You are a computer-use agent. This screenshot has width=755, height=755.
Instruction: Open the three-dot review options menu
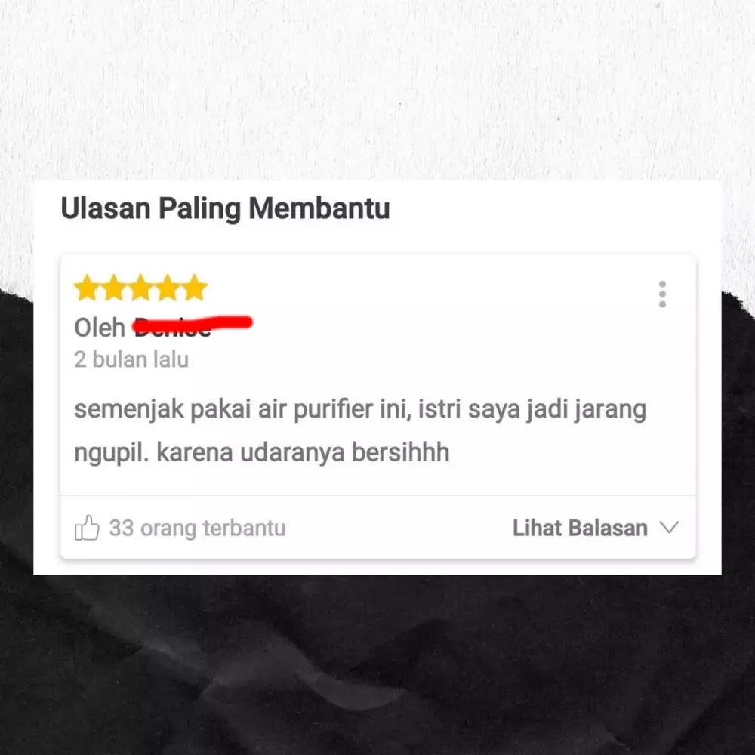click(662, 294)
